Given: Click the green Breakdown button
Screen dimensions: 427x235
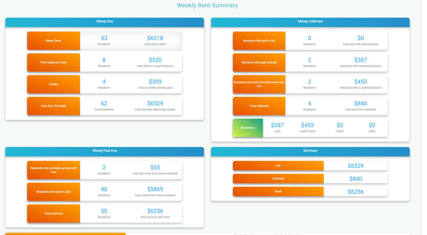Looking at the screenshot, I should click(248, 128).
